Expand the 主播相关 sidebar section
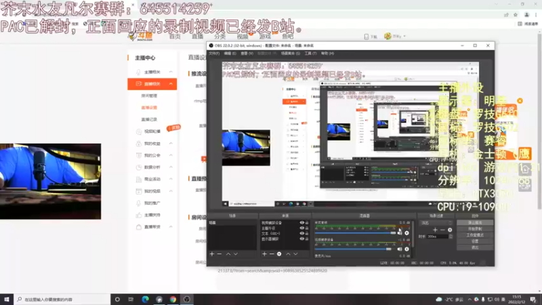Viewport: 542px width, 305px height. pos(171,72)
